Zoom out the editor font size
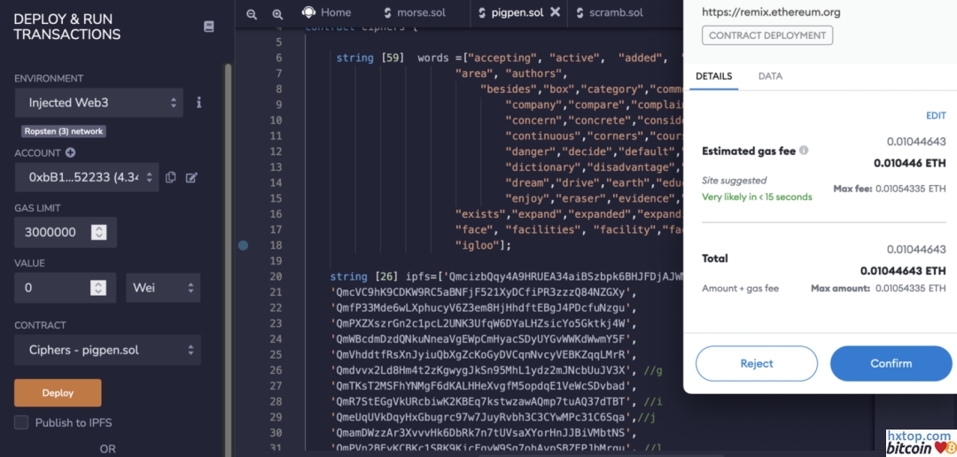 [x=252, y=13]
